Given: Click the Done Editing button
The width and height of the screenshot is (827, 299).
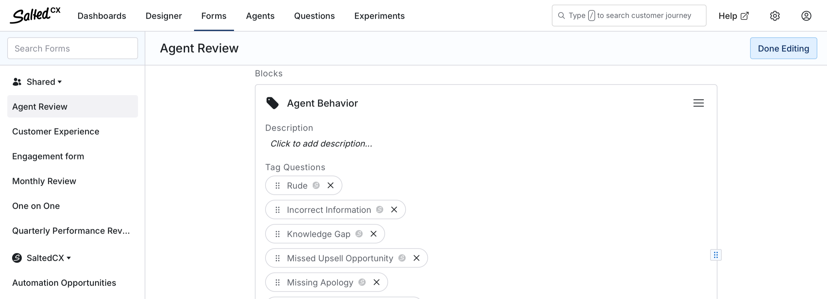Looking at the screenshot, I should [783, 48].
